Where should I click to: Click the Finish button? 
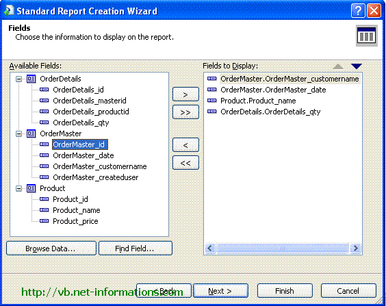tap(285, 291)
